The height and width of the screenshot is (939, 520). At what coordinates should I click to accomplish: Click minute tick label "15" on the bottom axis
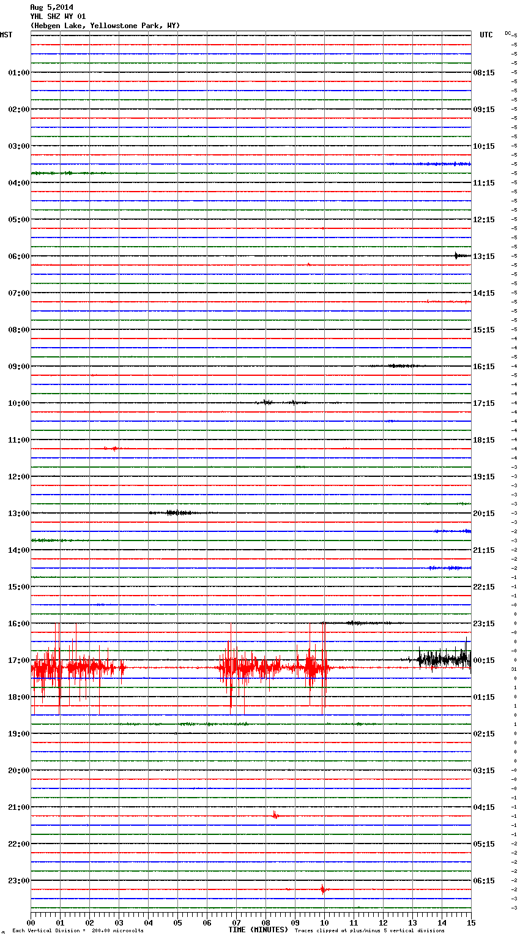tap(471, 922)
